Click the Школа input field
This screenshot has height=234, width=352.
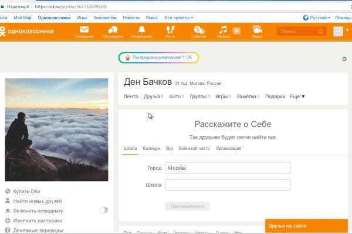[x=228, y=185]
